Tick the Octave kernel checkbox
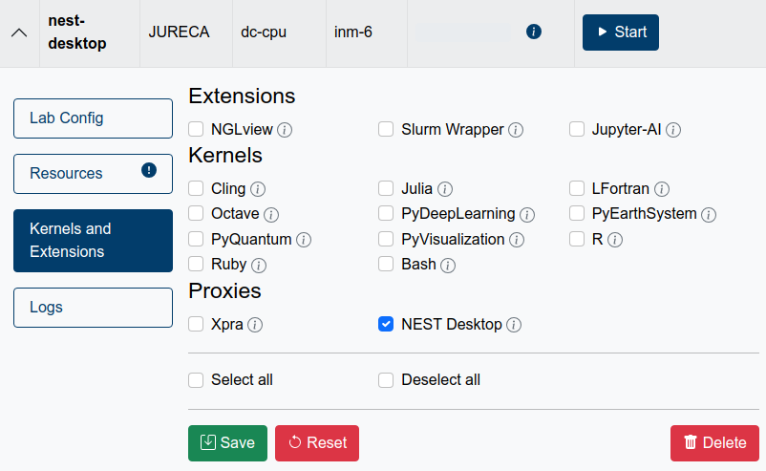The height and width of the screenshot is (471, 766). point(196,213)
